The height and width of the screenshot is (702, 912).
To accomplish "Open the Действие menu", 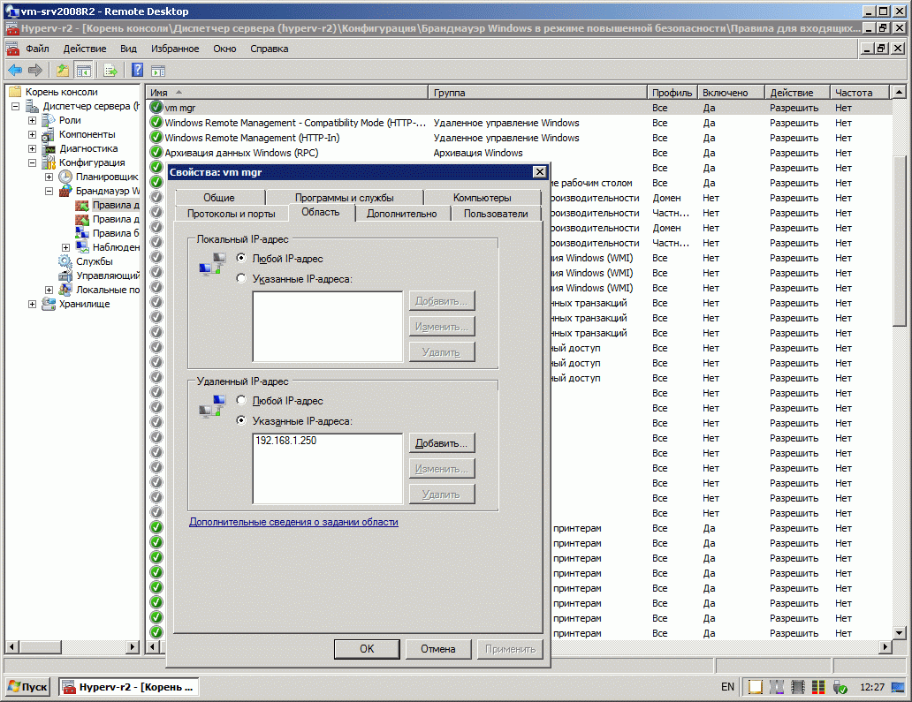I will pos(85,49).
